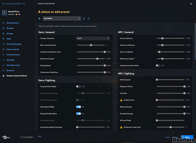Close the Animus Control Panel overlay
Viewport: 196px width, 143px height.
point(191,4)
